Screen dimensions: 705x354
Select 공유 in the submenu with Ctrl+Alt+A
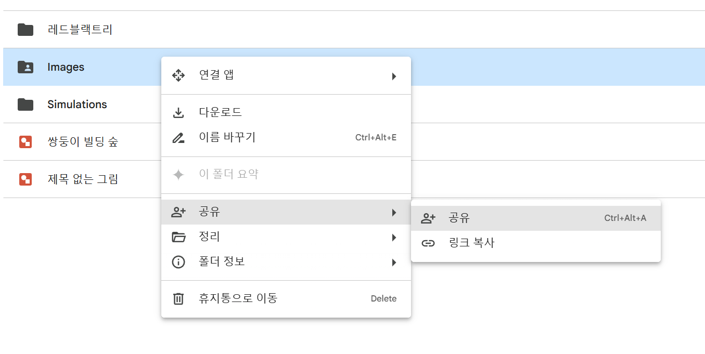pyautogui.click(x=536, y=218)
